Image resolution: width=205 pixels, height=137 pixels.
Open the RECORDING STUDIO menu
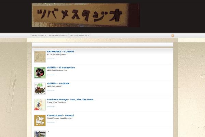58,36
